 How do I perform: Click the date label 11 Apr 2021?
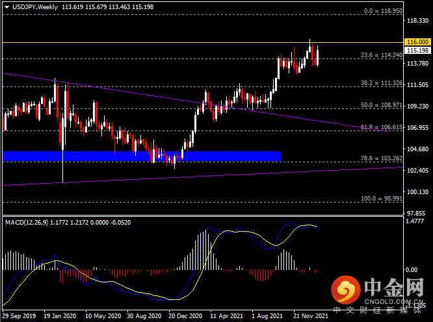(226, 316)
